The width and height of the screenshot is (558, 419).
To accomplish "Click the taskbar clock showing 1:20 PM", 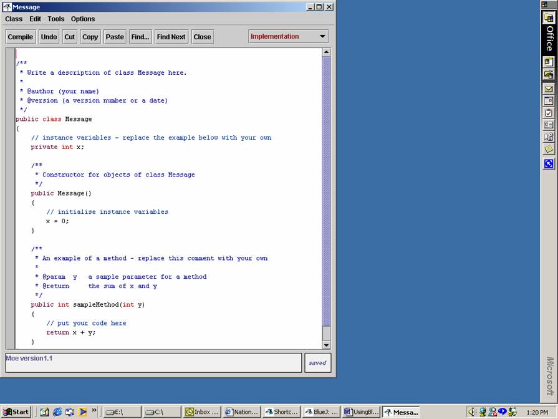I will (x=537, y=412).
